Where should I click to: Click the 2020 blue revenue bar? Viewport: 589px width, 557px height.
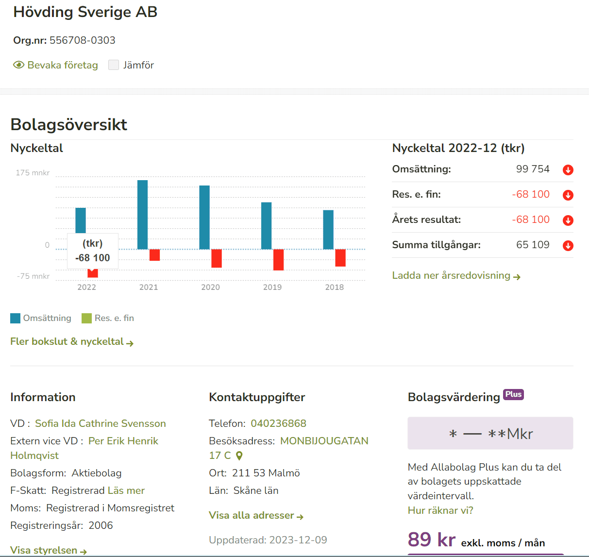point(204,218)
